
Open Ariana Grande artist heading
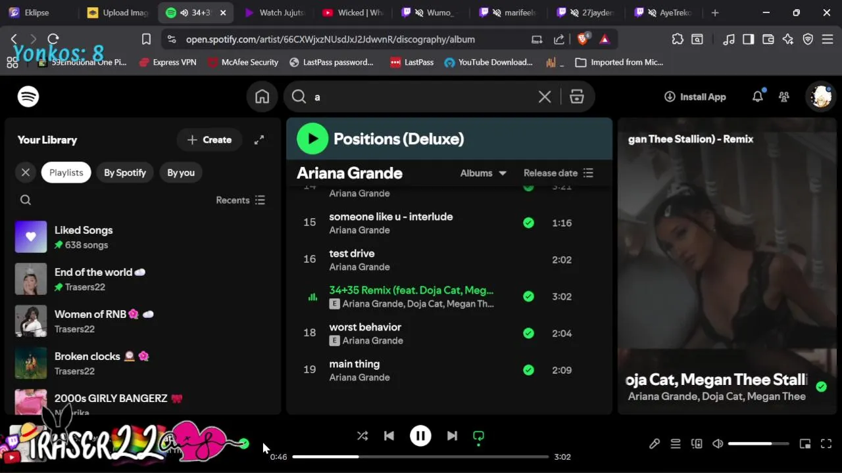[349, 173]
